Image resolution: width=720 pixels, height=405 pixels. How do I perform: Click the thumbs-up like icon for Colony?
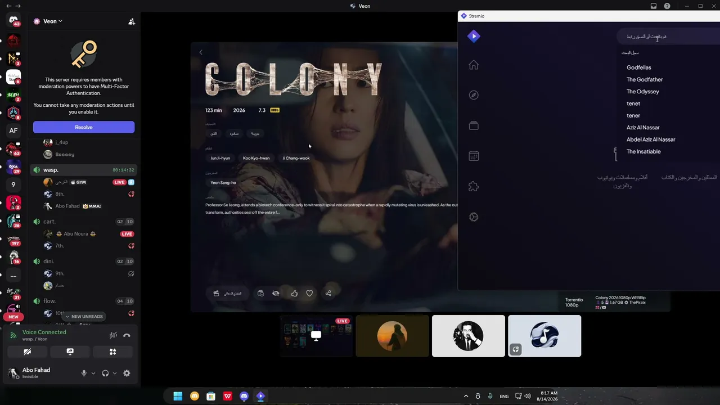(x=294, y=293)
